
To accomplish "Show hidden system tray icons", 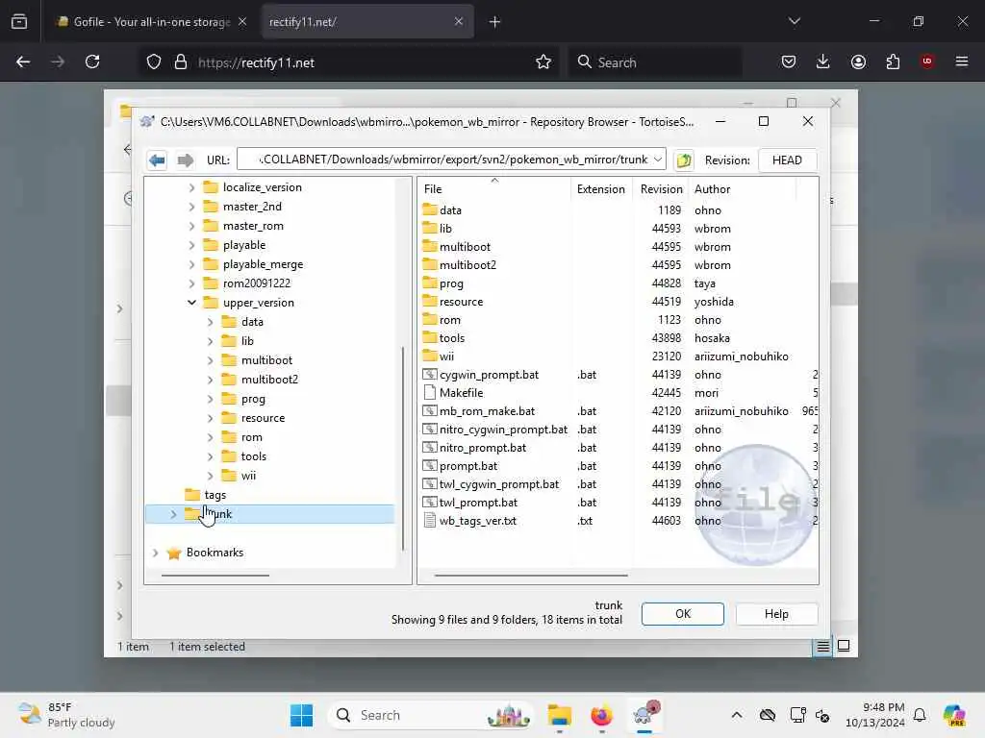I will 736,715.
